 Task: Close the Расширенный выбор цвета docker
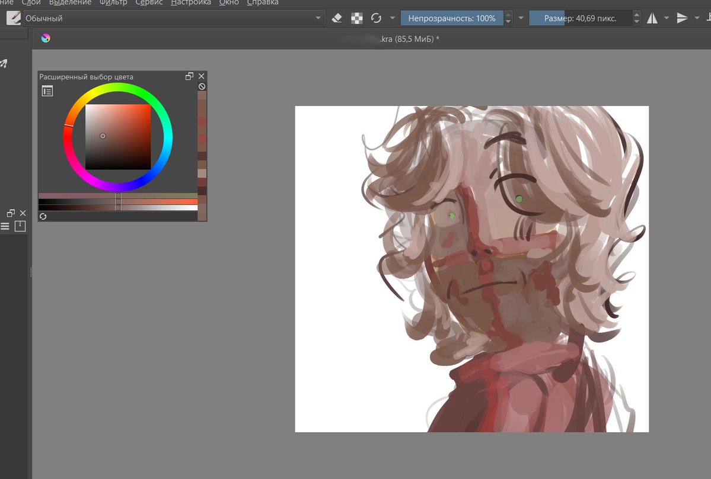coord(202,76)
